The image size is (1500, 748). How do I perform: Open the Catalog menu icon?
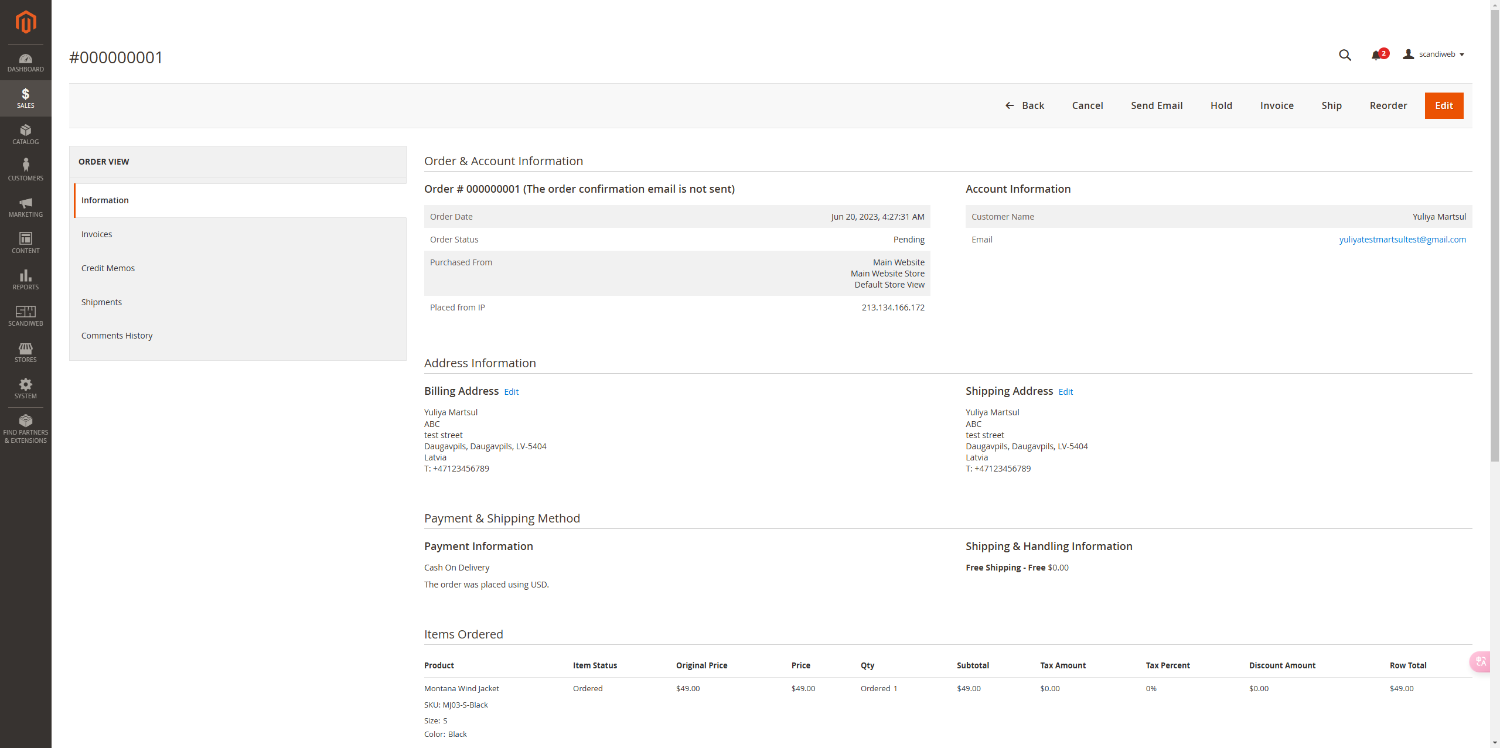pos(25,135)
